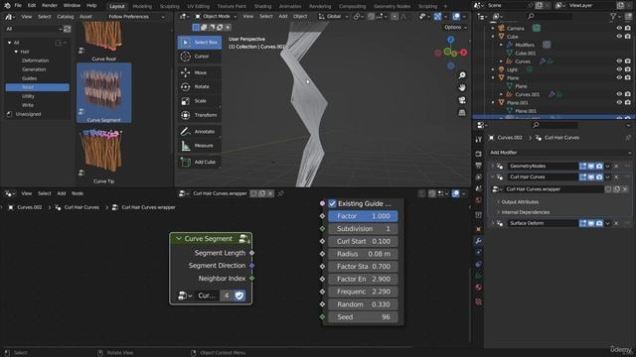Toggle the Existing Guide checkbox
Image resolution: width=636 pixels, height=357 pixels.
point(332,203)
